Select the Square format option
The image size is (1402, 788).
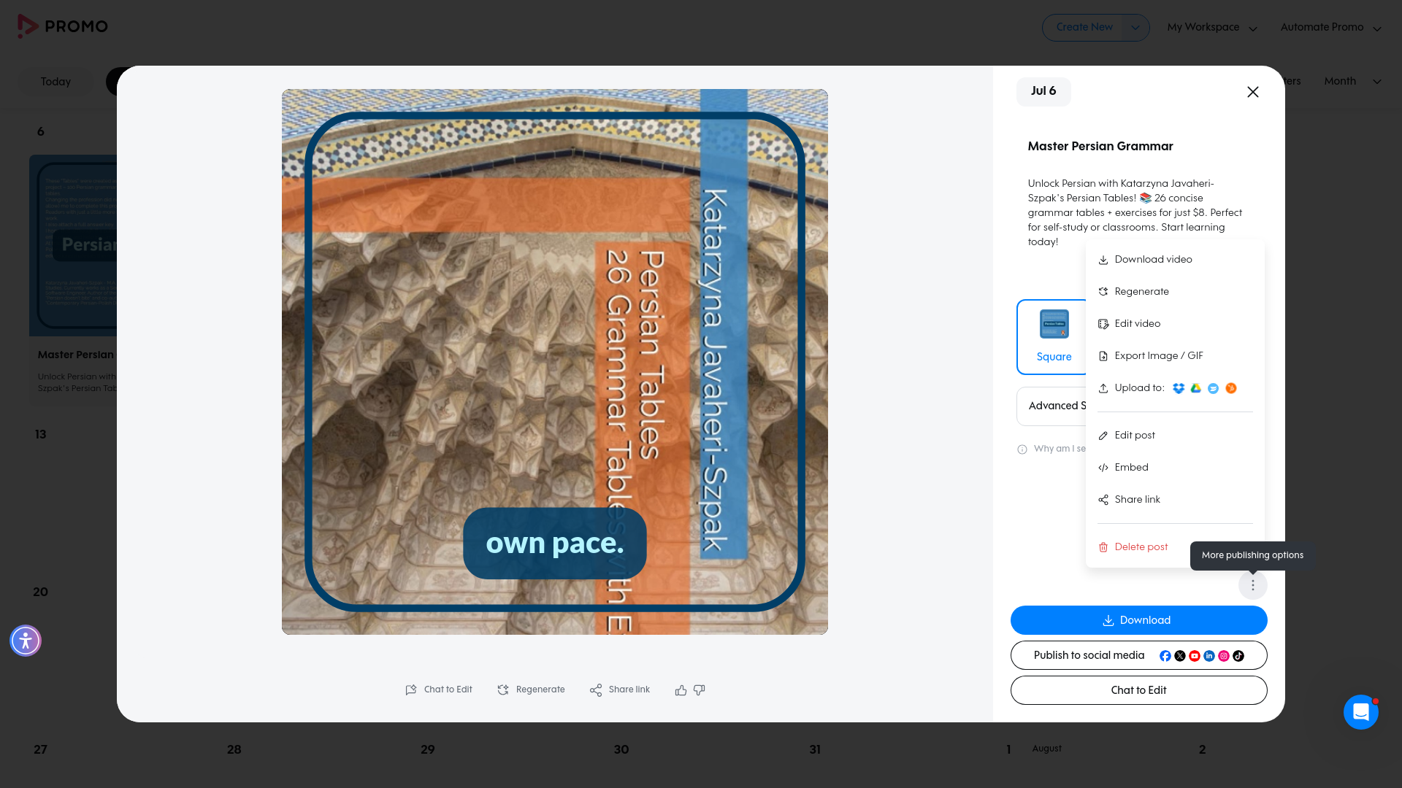(1054, 337)
